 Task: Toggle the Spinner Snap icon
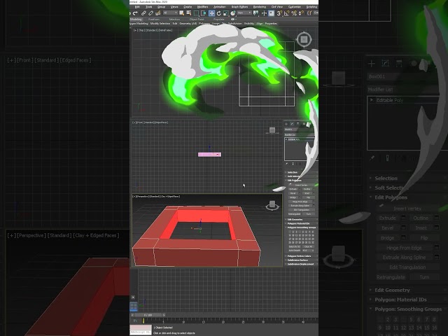coord(301,13)
